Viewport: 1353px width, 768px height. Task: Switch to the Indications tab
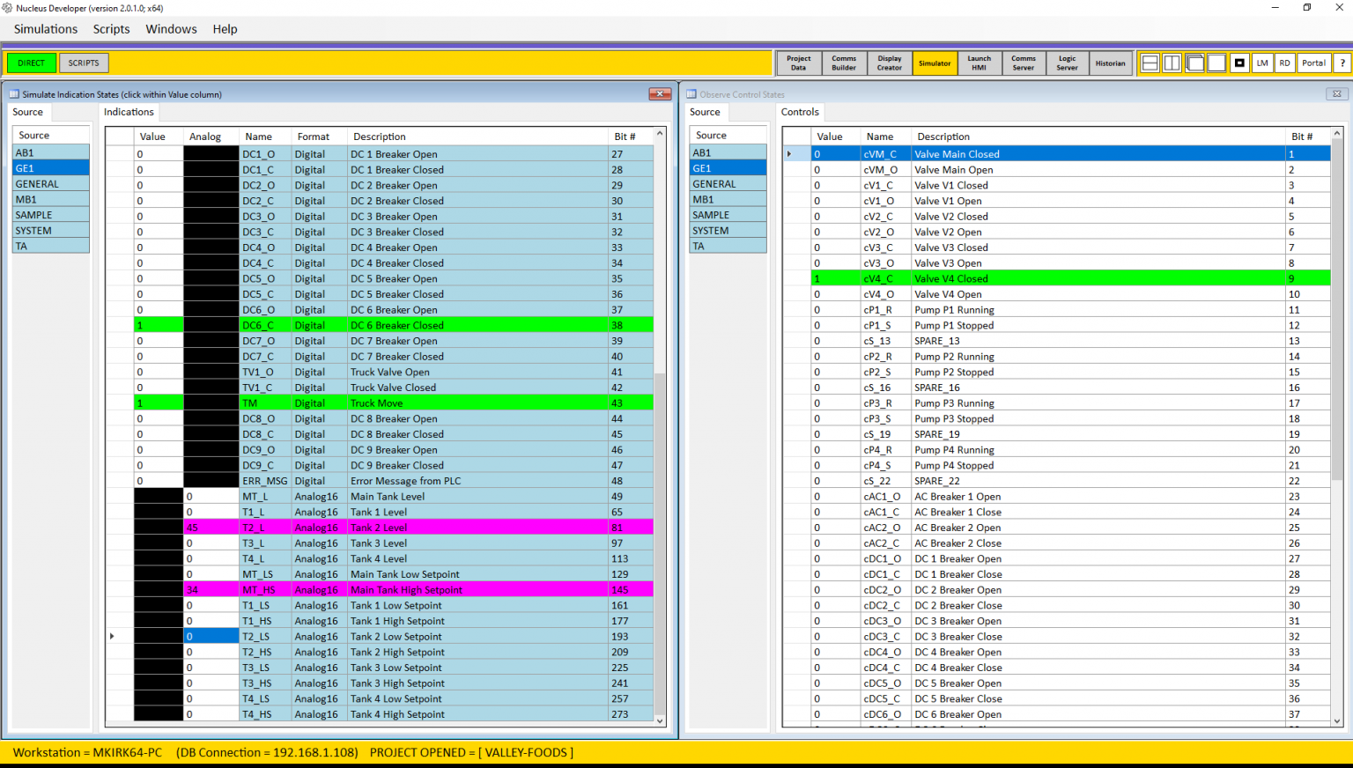[x=129, y=112]
